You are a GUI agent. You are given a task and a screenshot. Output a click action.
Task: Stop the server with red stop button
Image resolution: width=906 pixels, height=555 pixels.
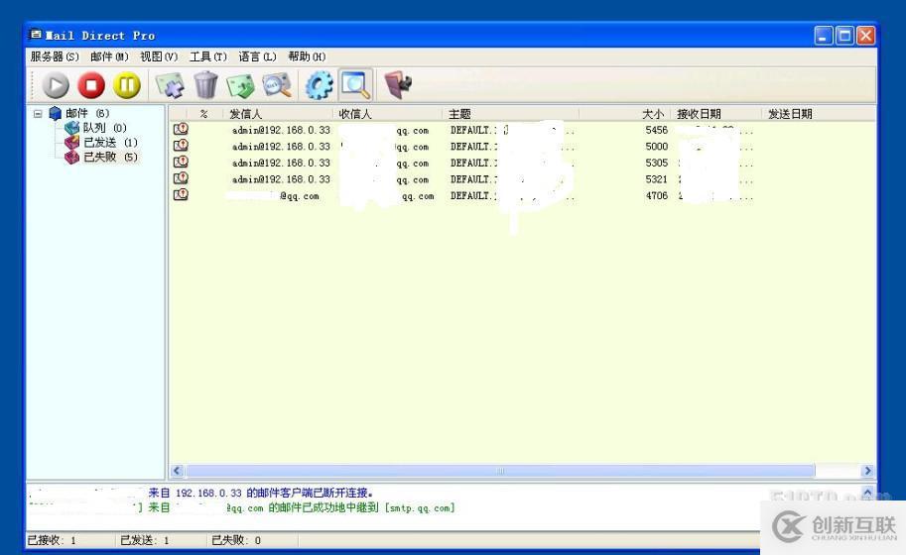pos(91,85)
